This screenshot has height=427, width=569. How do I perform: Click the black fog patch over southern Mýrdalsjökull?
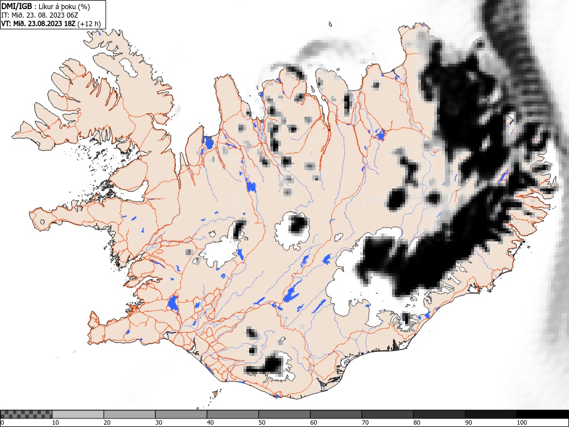point(272,365)
